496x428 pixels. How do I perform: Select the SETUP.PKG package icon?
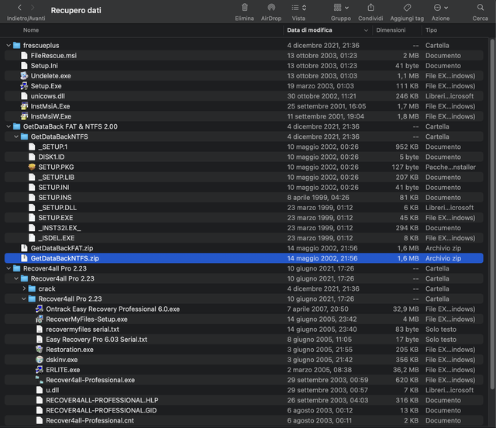pos(32,167)
